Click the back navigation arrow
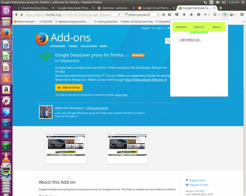246x196 pixels. point(16,15)
